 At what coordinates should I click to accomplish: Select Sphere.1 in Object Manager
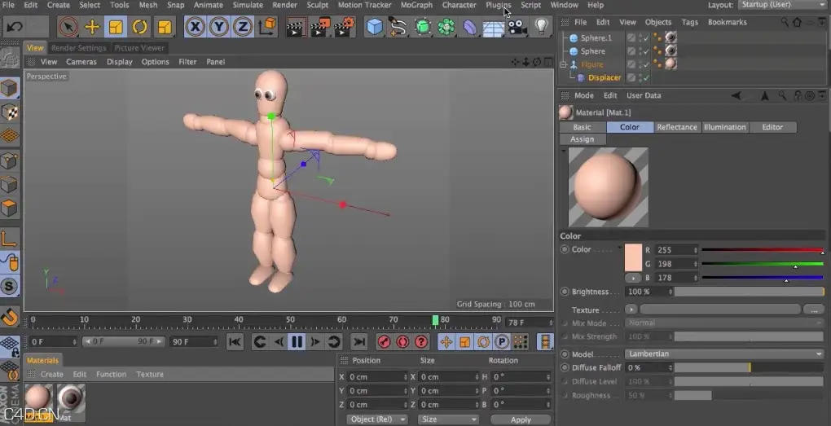pos(596,37)
